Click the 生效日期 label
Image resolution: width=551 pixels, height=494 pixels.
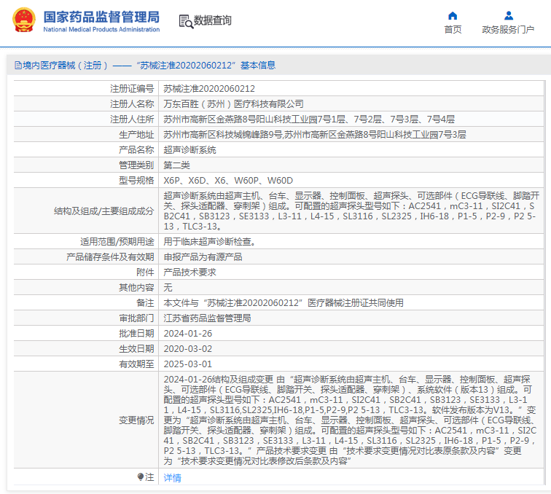[136, 349]
